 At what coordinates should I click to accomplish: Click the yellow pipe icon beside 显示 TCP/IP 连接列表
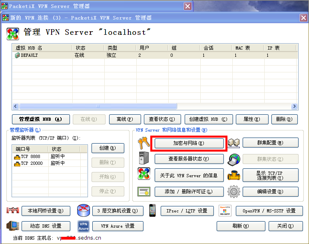pos(234,175)
